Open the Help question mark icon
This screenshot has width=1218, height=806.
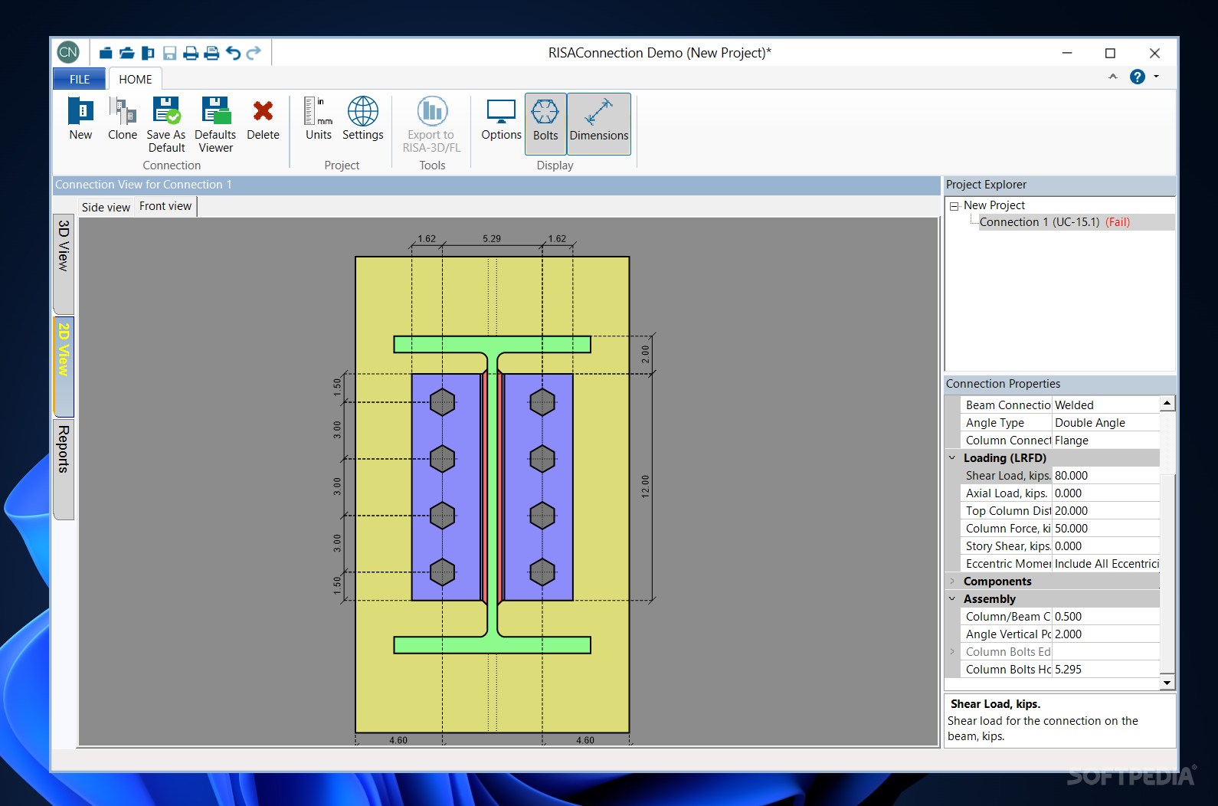pos(1138,77)
